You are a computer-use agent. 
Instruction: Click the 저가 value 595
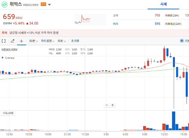tap(158, 24)
